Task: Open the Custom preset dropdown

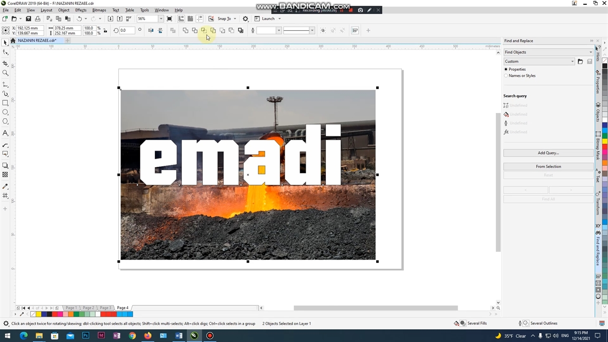Action: pos(572,61)
